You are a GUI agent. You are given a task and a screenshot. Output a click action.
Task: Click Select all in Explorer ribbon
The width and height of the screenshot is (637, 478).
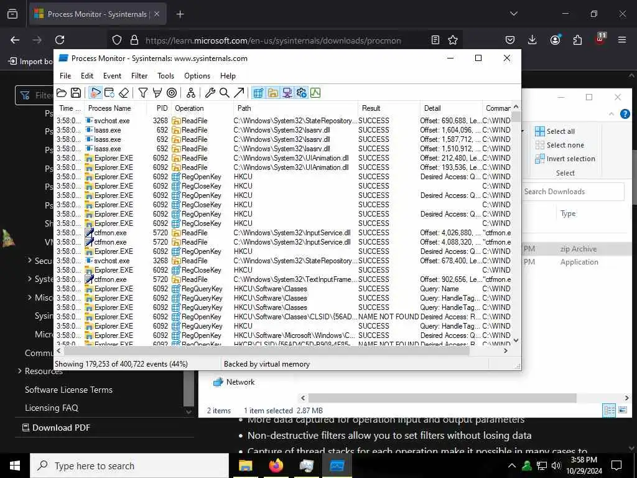pyautogui.click(x=554, y=131)
